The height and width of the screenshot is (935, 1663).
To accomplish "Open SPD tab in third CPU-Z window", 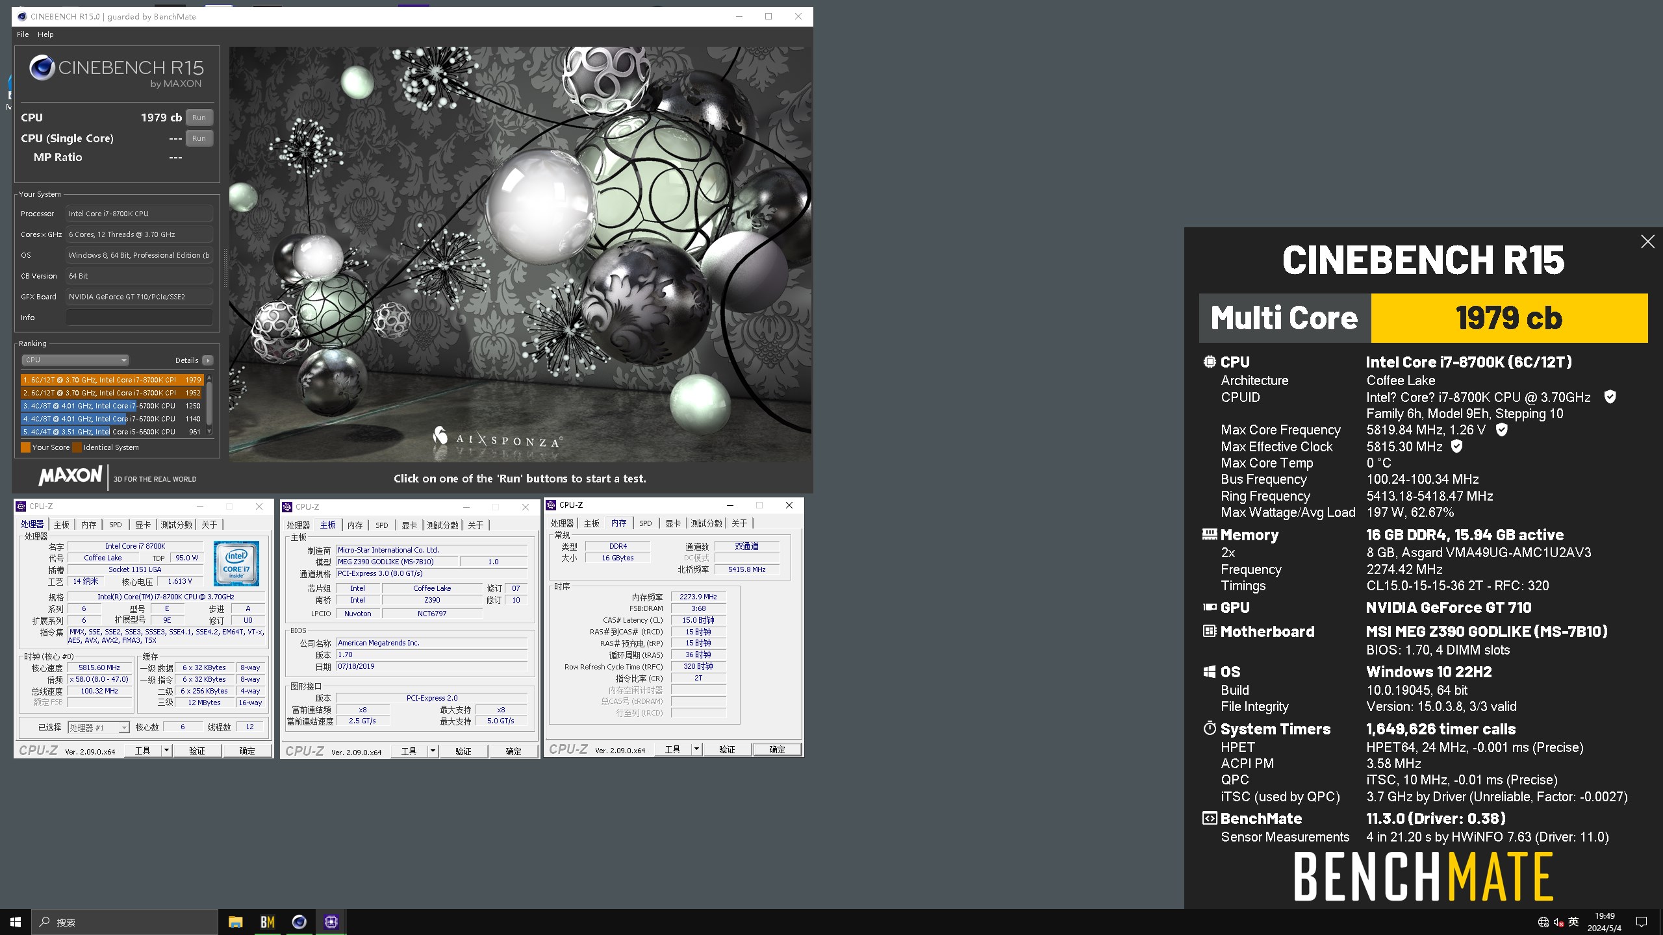I will [x=645, y=523].
